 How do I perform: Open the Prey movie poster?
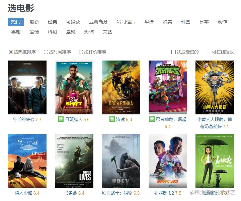tap(121, 161)
